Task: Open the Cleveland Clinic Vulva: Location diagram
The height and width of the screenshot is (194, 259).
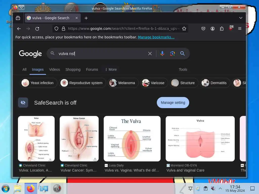Action: [x=36, y=139]
